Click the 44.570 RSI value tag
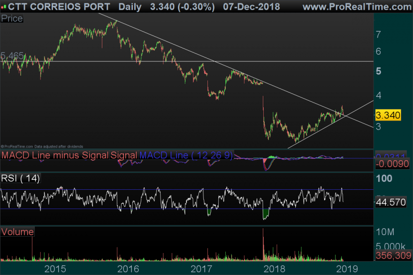 tap(391, 202)
